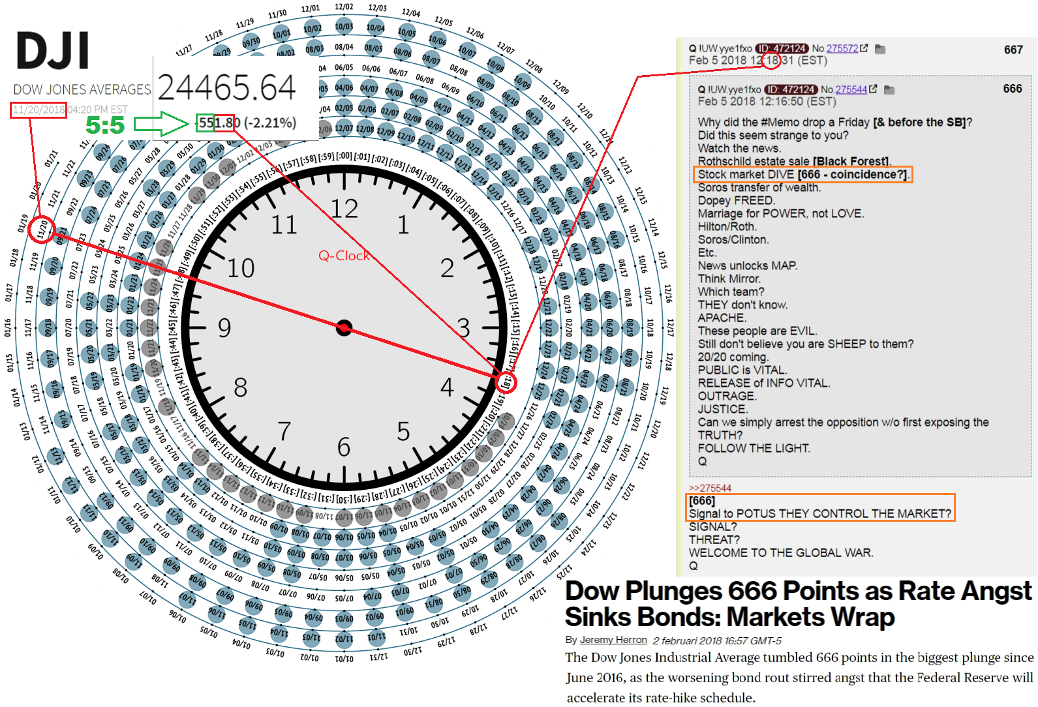Click the ID: 472124 badge in post 667
1038x707 pixels.
pos(782,48)
